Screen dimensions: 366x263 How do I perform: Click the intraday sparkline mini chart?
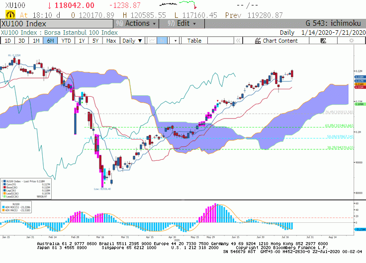coord(179,4)
